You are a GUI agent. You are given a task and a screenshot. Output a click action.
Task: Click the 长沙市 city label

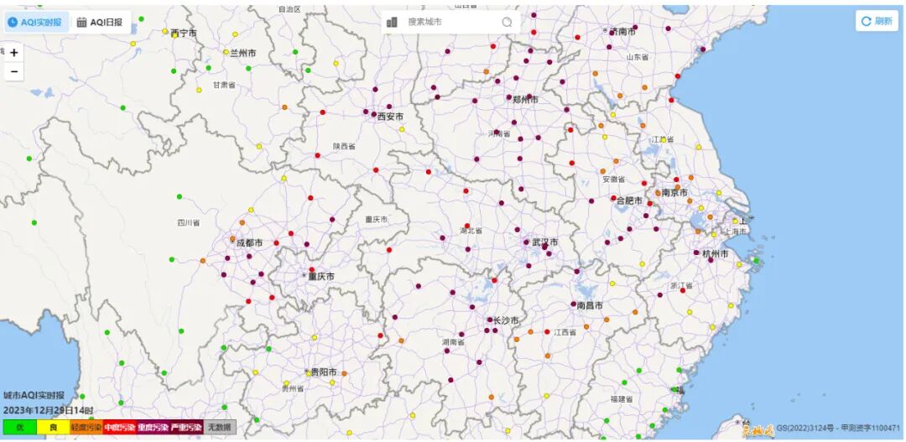tap(506, 320)
